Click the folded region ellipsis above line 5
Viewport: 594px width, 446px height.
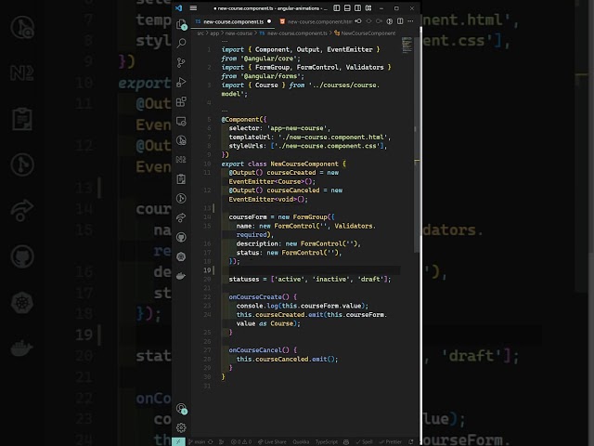[x=225, y=111]
